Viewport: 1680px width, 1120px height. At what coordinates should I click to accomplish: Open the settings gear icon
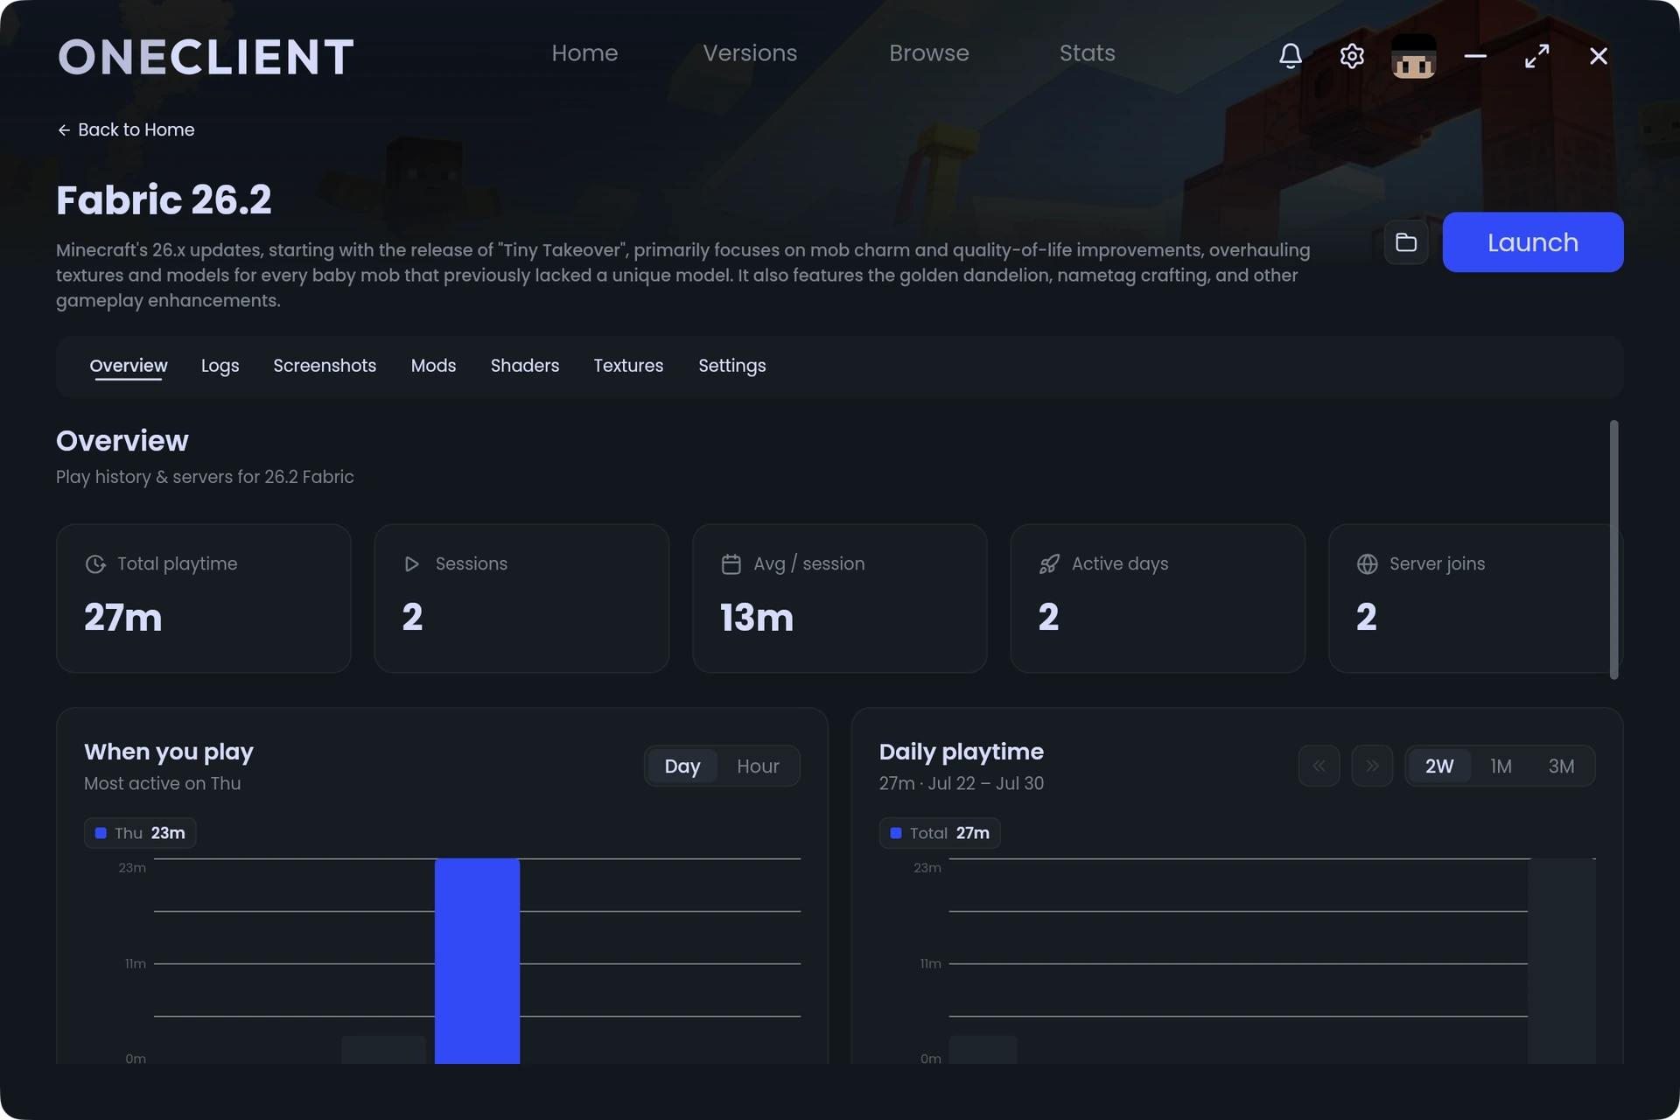[x=1352, y=56]
